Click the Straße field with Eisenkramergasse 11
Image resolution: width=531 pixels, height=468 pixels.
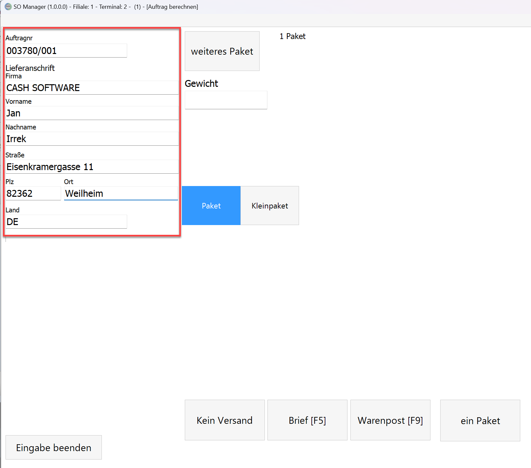tap(92, 167)
